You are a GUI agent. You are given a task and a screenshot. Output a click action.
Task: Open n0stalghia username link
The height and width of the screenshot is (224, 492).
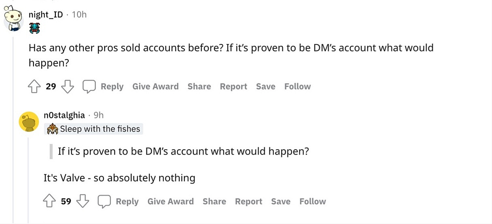click(x=64, y=115)
